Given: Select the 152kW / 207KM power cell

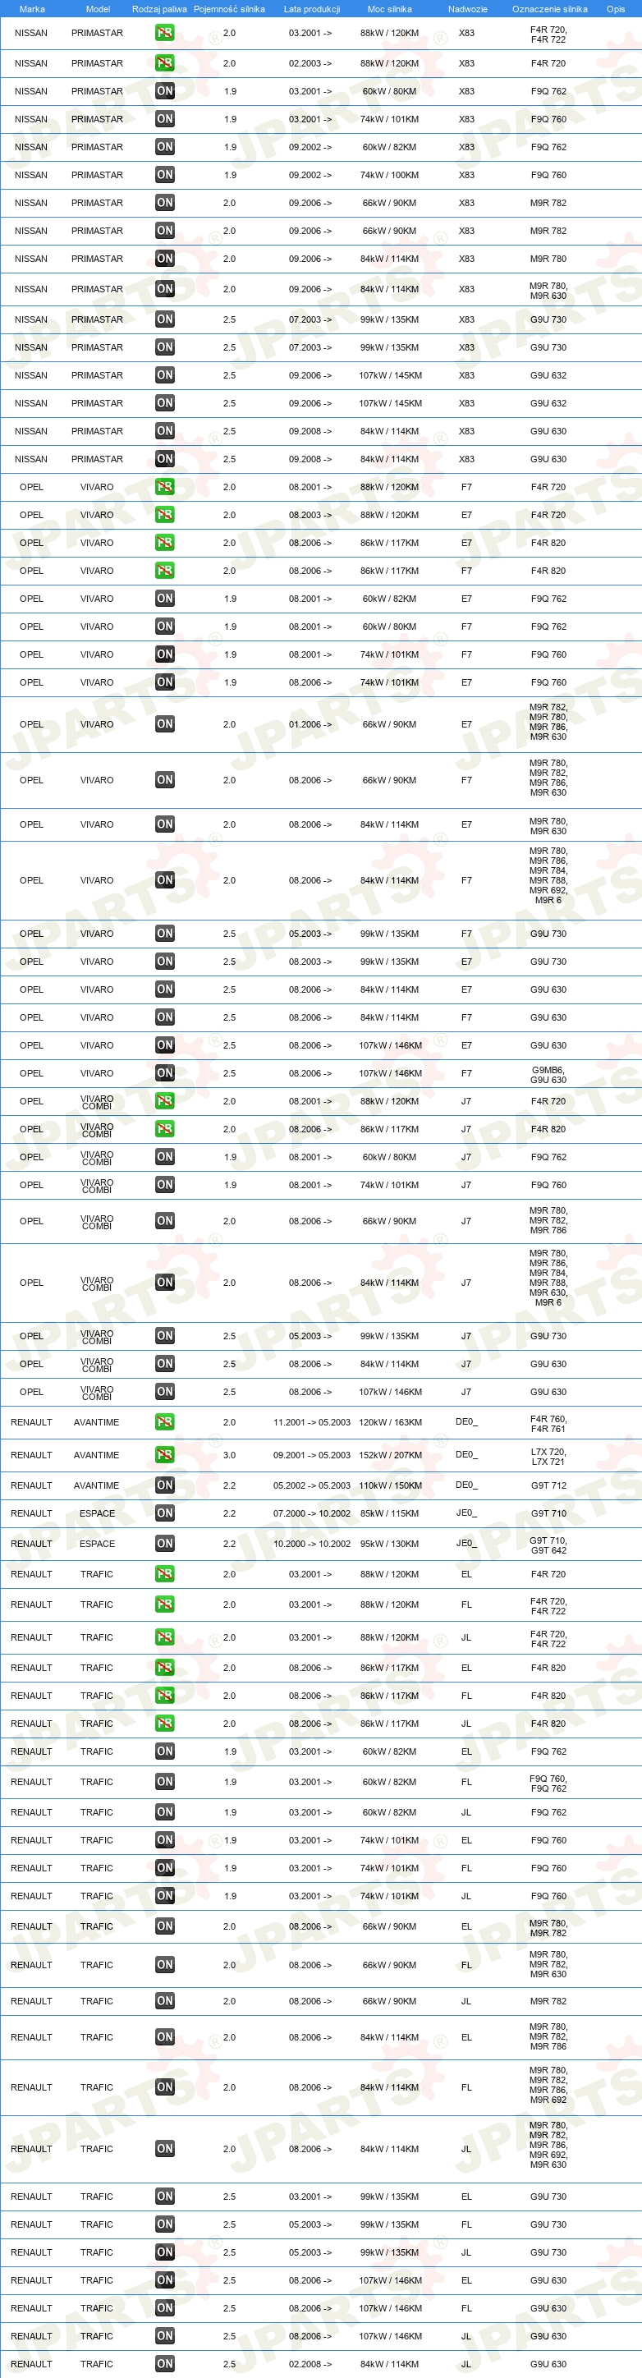Looking at the screenshot, I should [x=390, y=1455].
